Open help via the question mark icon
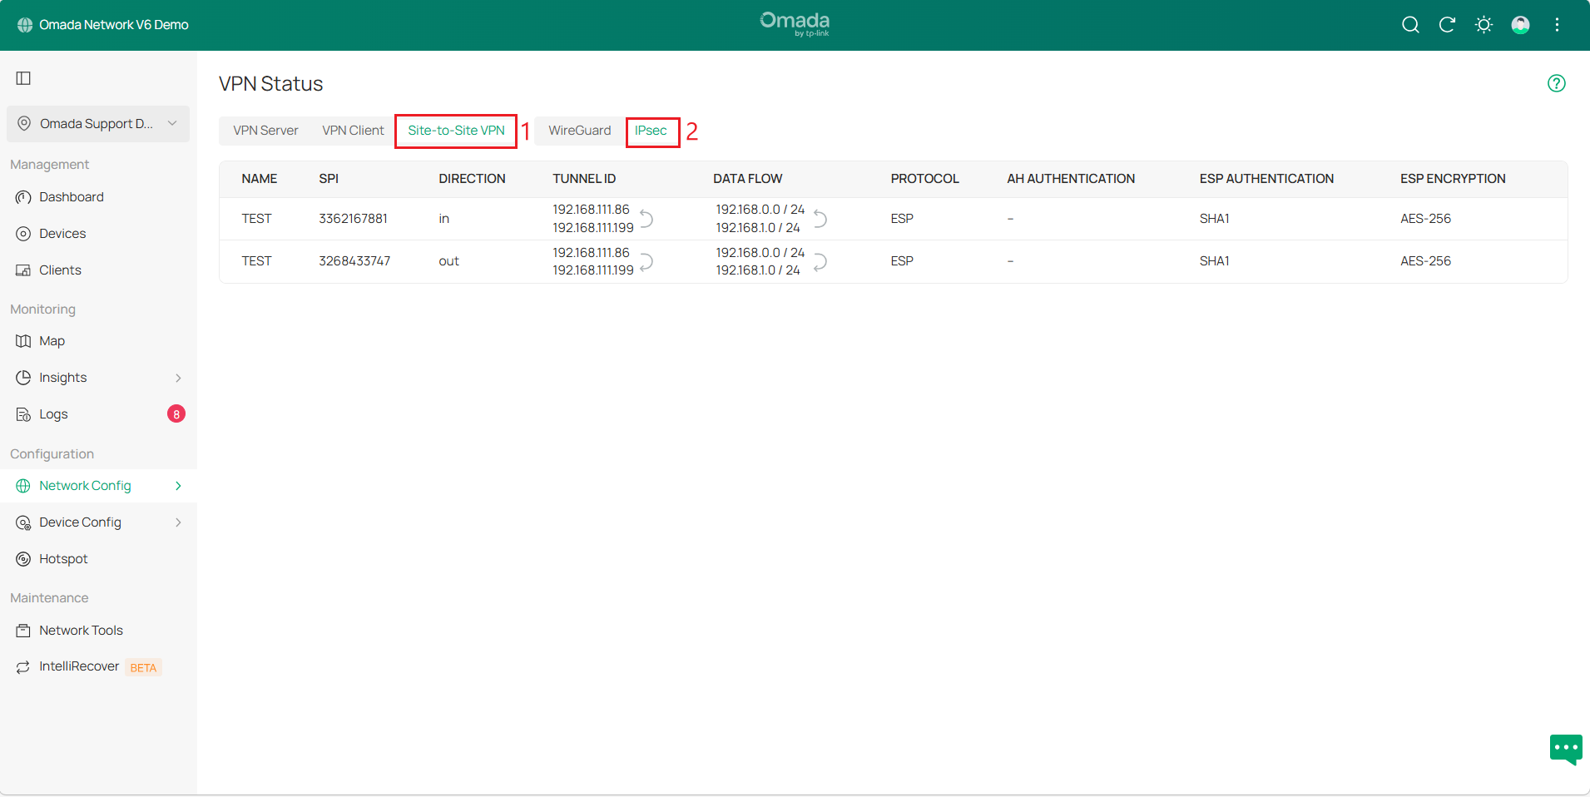 [x=1557, y=83]
